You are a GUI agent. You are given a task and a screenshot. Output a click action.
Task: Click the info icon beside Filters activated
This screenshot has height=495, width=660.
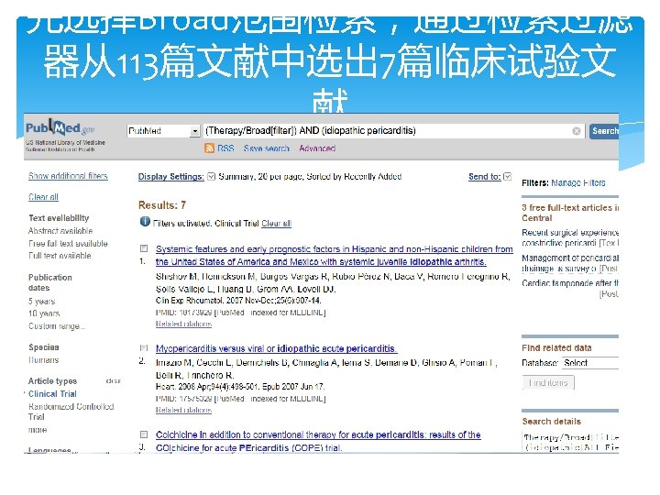pos(145,222)
